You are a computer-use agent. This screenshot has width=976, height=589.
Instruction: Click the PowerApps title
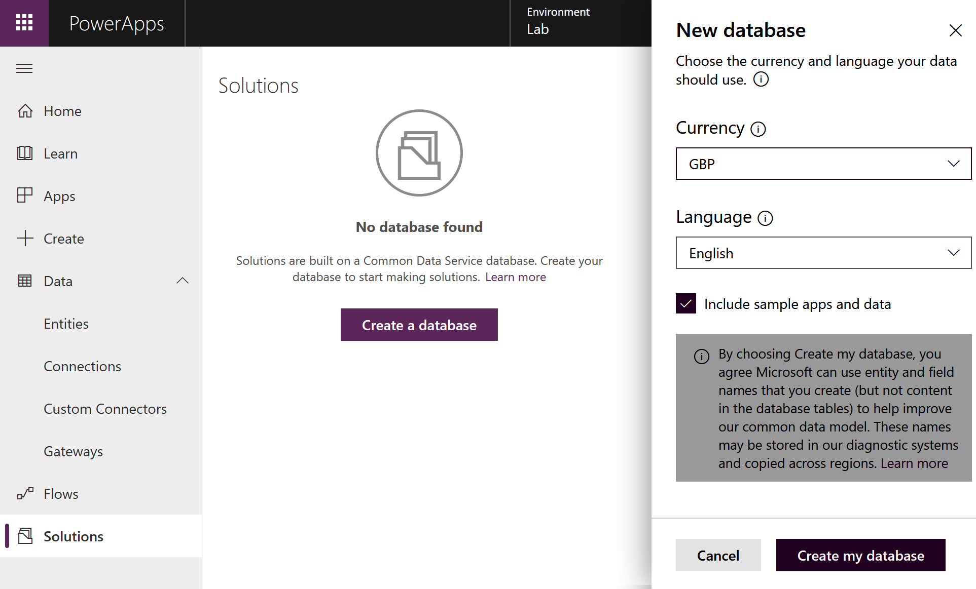[x=117, y=24]
